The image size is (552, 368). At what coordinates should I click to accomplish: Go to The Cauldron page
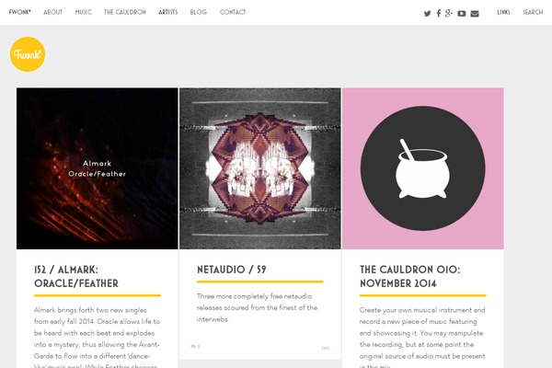point(124,12)
